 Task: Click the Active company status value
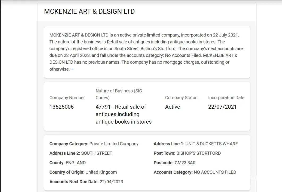pyautogui.click(x=172, y=107)
